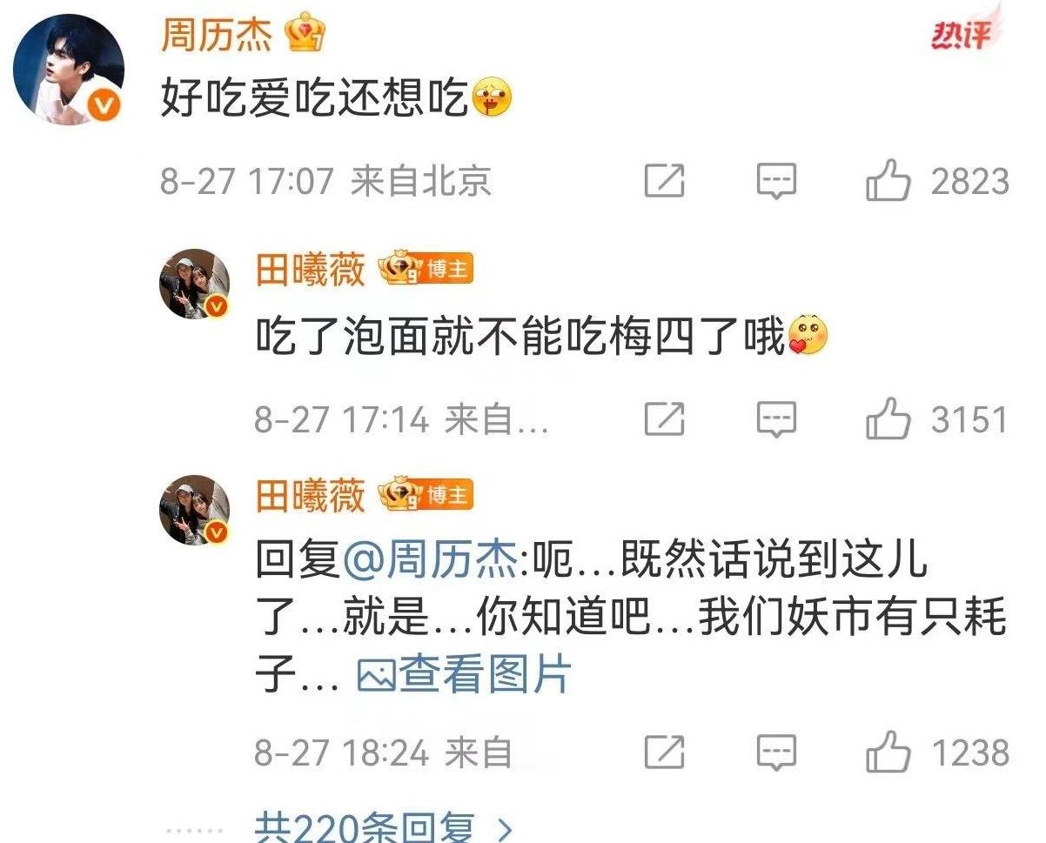Expand all 220 replies

[x=385, y=826]
